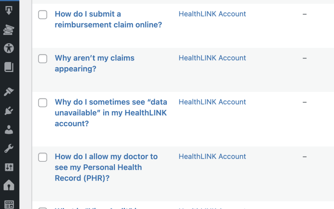The height and width of the screenshot is (209, 334).
Task: Check the "data unavailable" question row
Action: pos(42,103)
